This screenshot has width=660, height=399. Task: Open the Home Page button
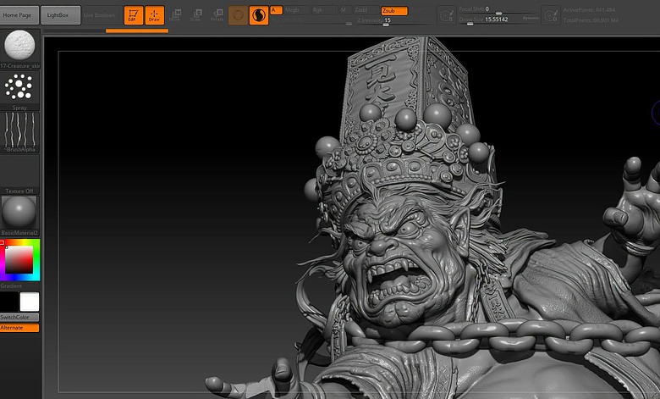pos(19,15)
